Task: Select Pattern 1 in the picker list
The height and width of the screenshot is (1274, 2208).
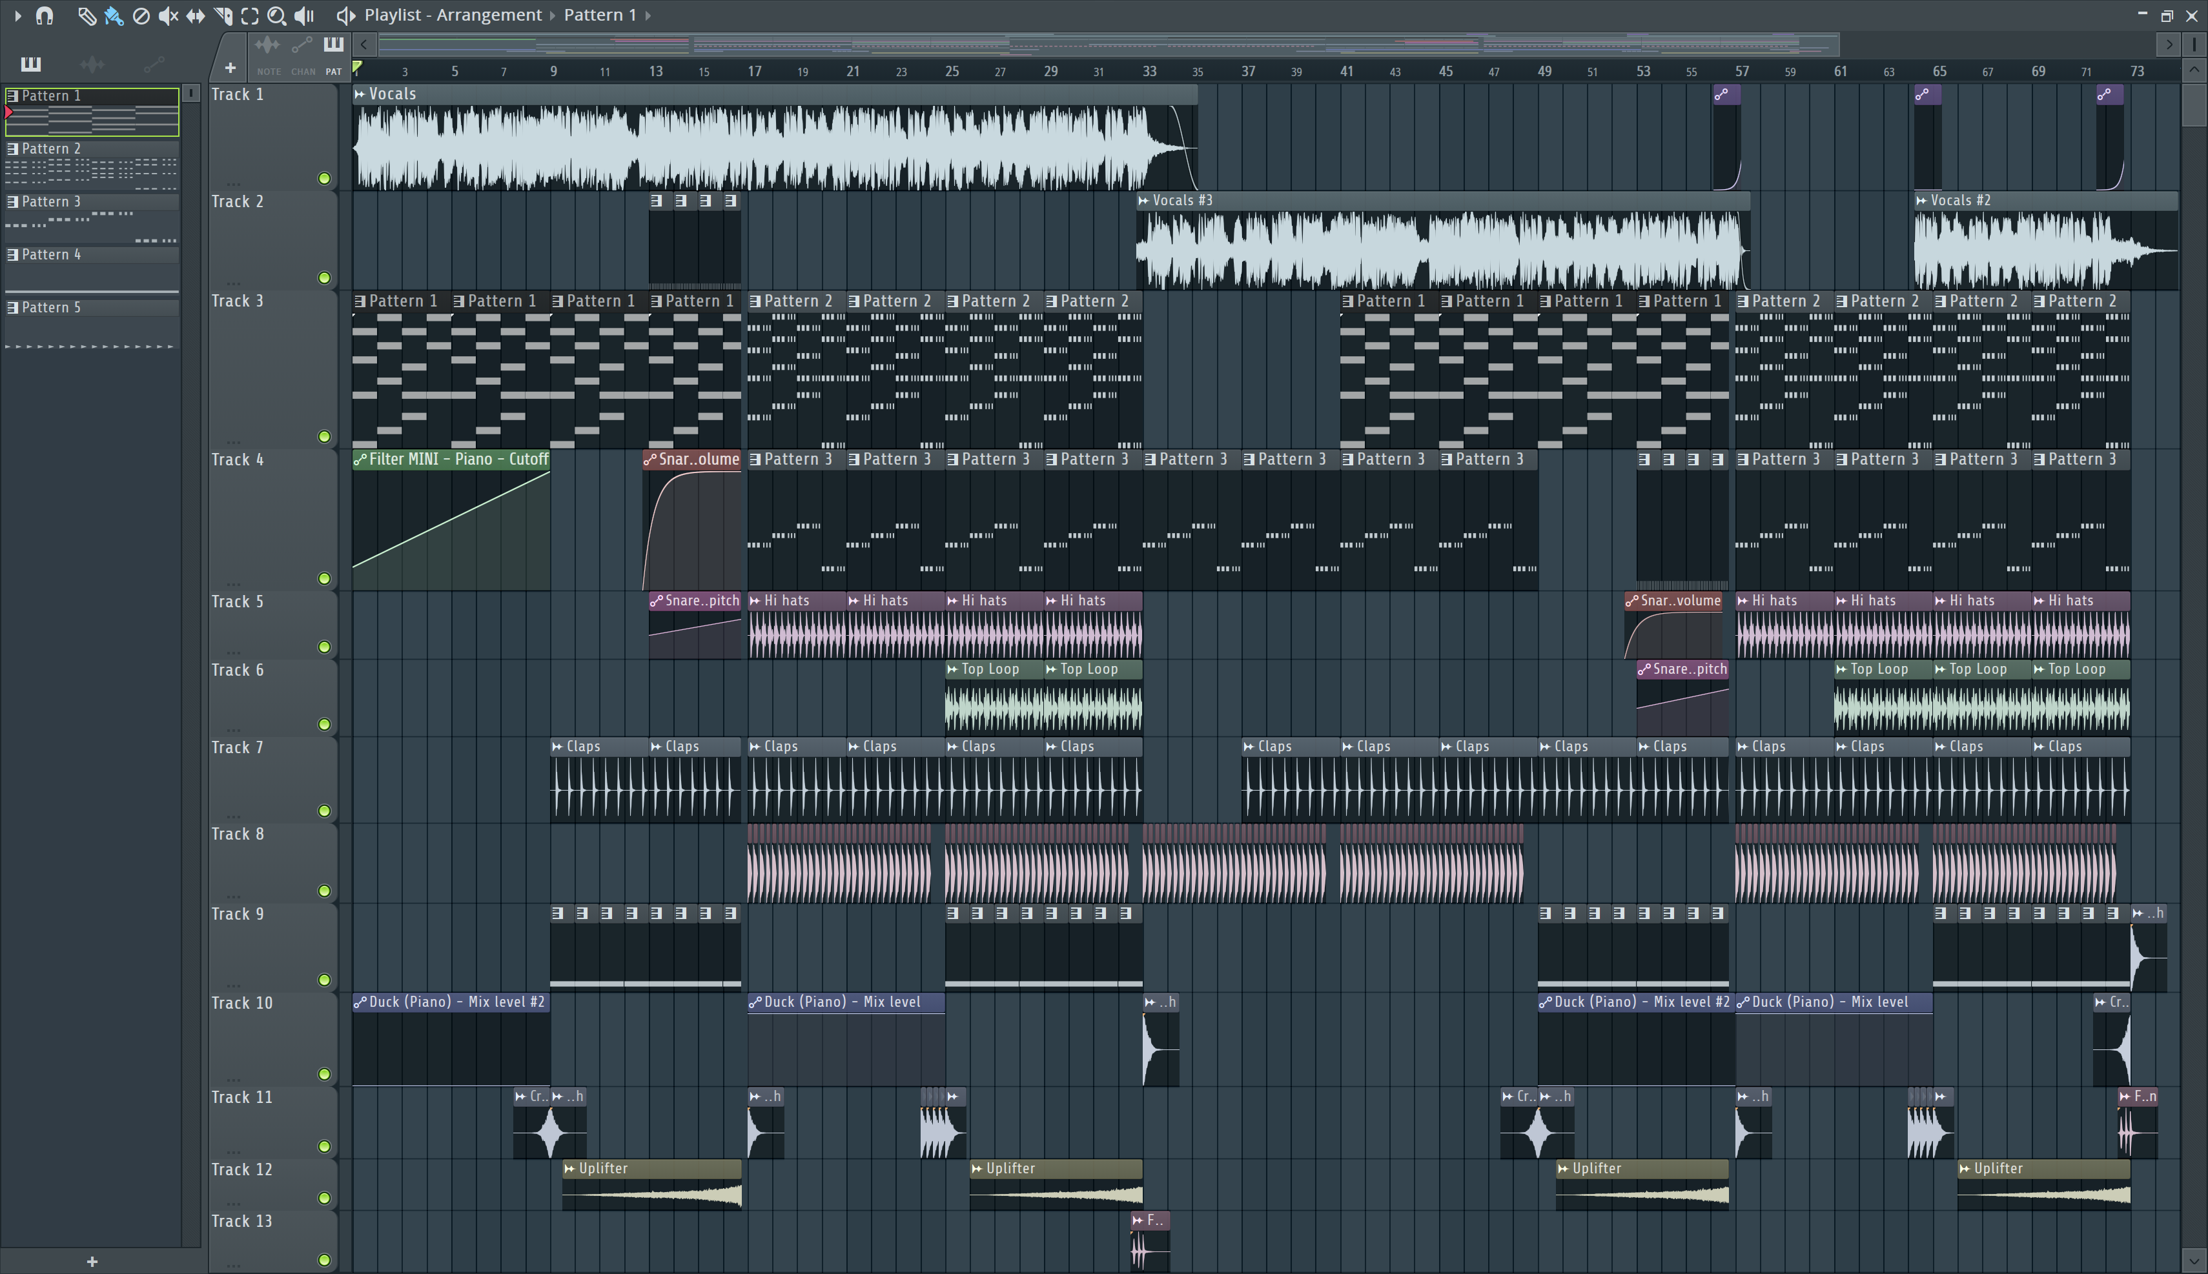Action: click(x=92, y=112)
